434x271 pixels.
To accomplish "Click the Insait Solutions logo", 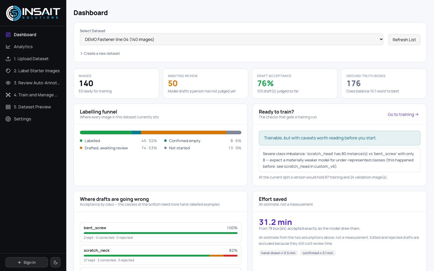I will pos(33,13).
